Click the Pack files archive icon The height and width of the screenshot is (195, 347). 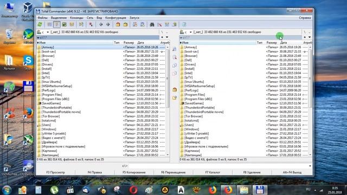point(118,24)
